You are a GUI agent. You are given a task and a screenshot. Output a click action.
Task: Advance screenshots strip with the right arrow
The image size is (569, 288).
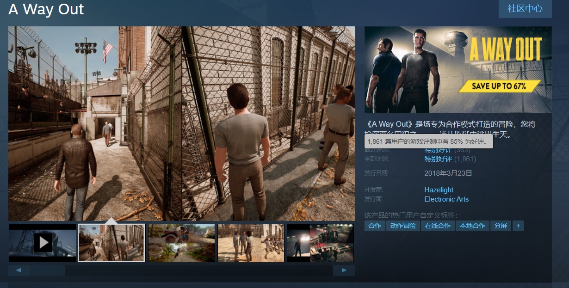pyautogui.click(x=344, y=270)
